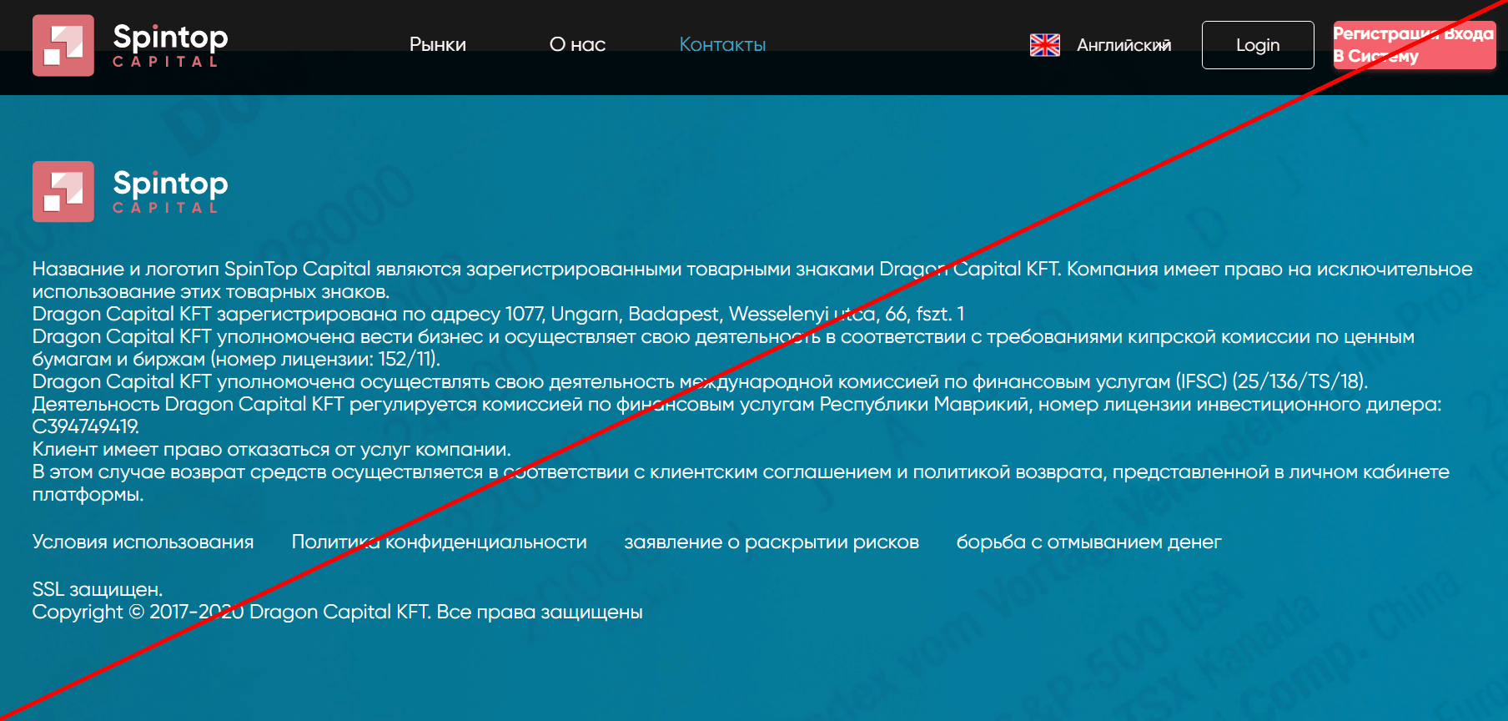Click the Spintop Capital logo in header
Viewport: 1508px width, 721px height.
[130, 45]
